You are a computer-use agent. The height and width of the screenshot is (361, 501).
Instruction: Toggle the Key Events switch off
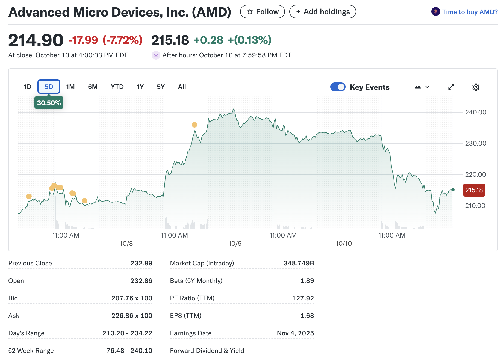click(x=338, y=87)
